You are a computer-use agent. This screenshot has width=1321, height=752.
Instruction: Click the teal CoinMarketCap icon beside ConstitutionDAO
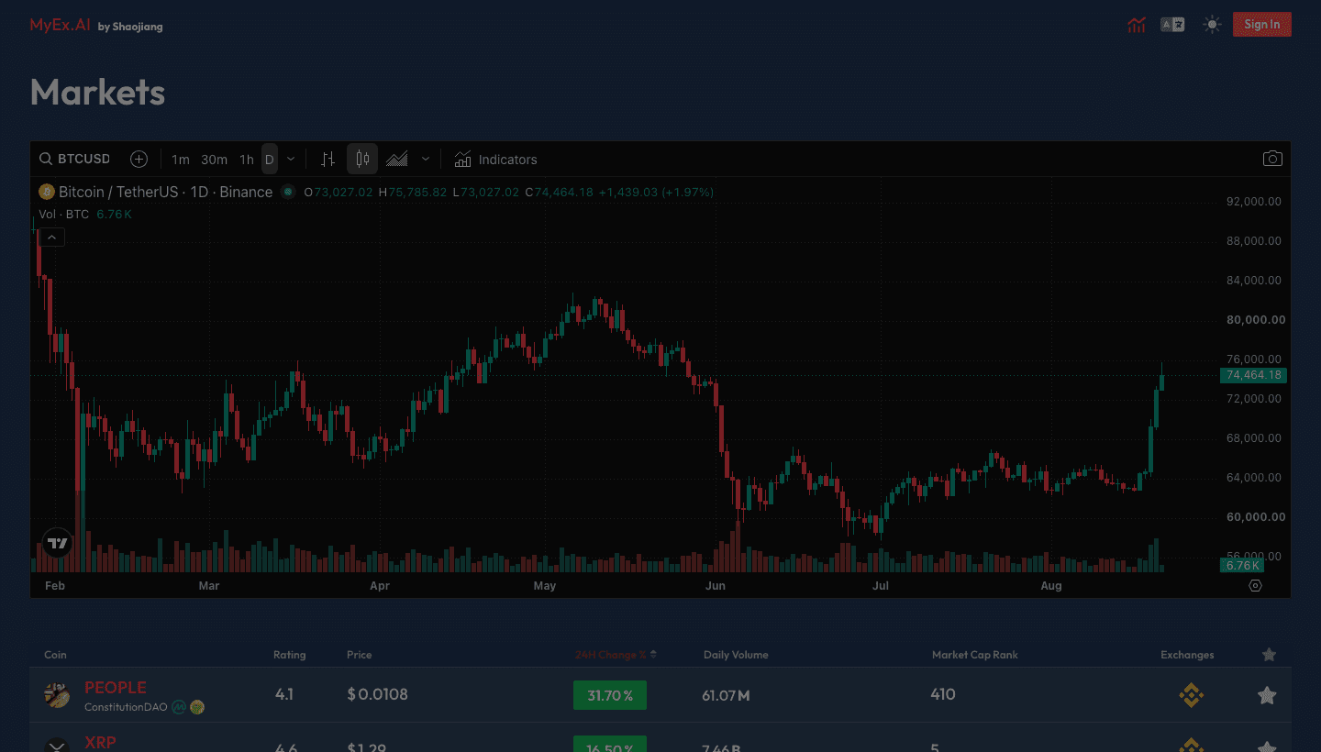[179, 707]
